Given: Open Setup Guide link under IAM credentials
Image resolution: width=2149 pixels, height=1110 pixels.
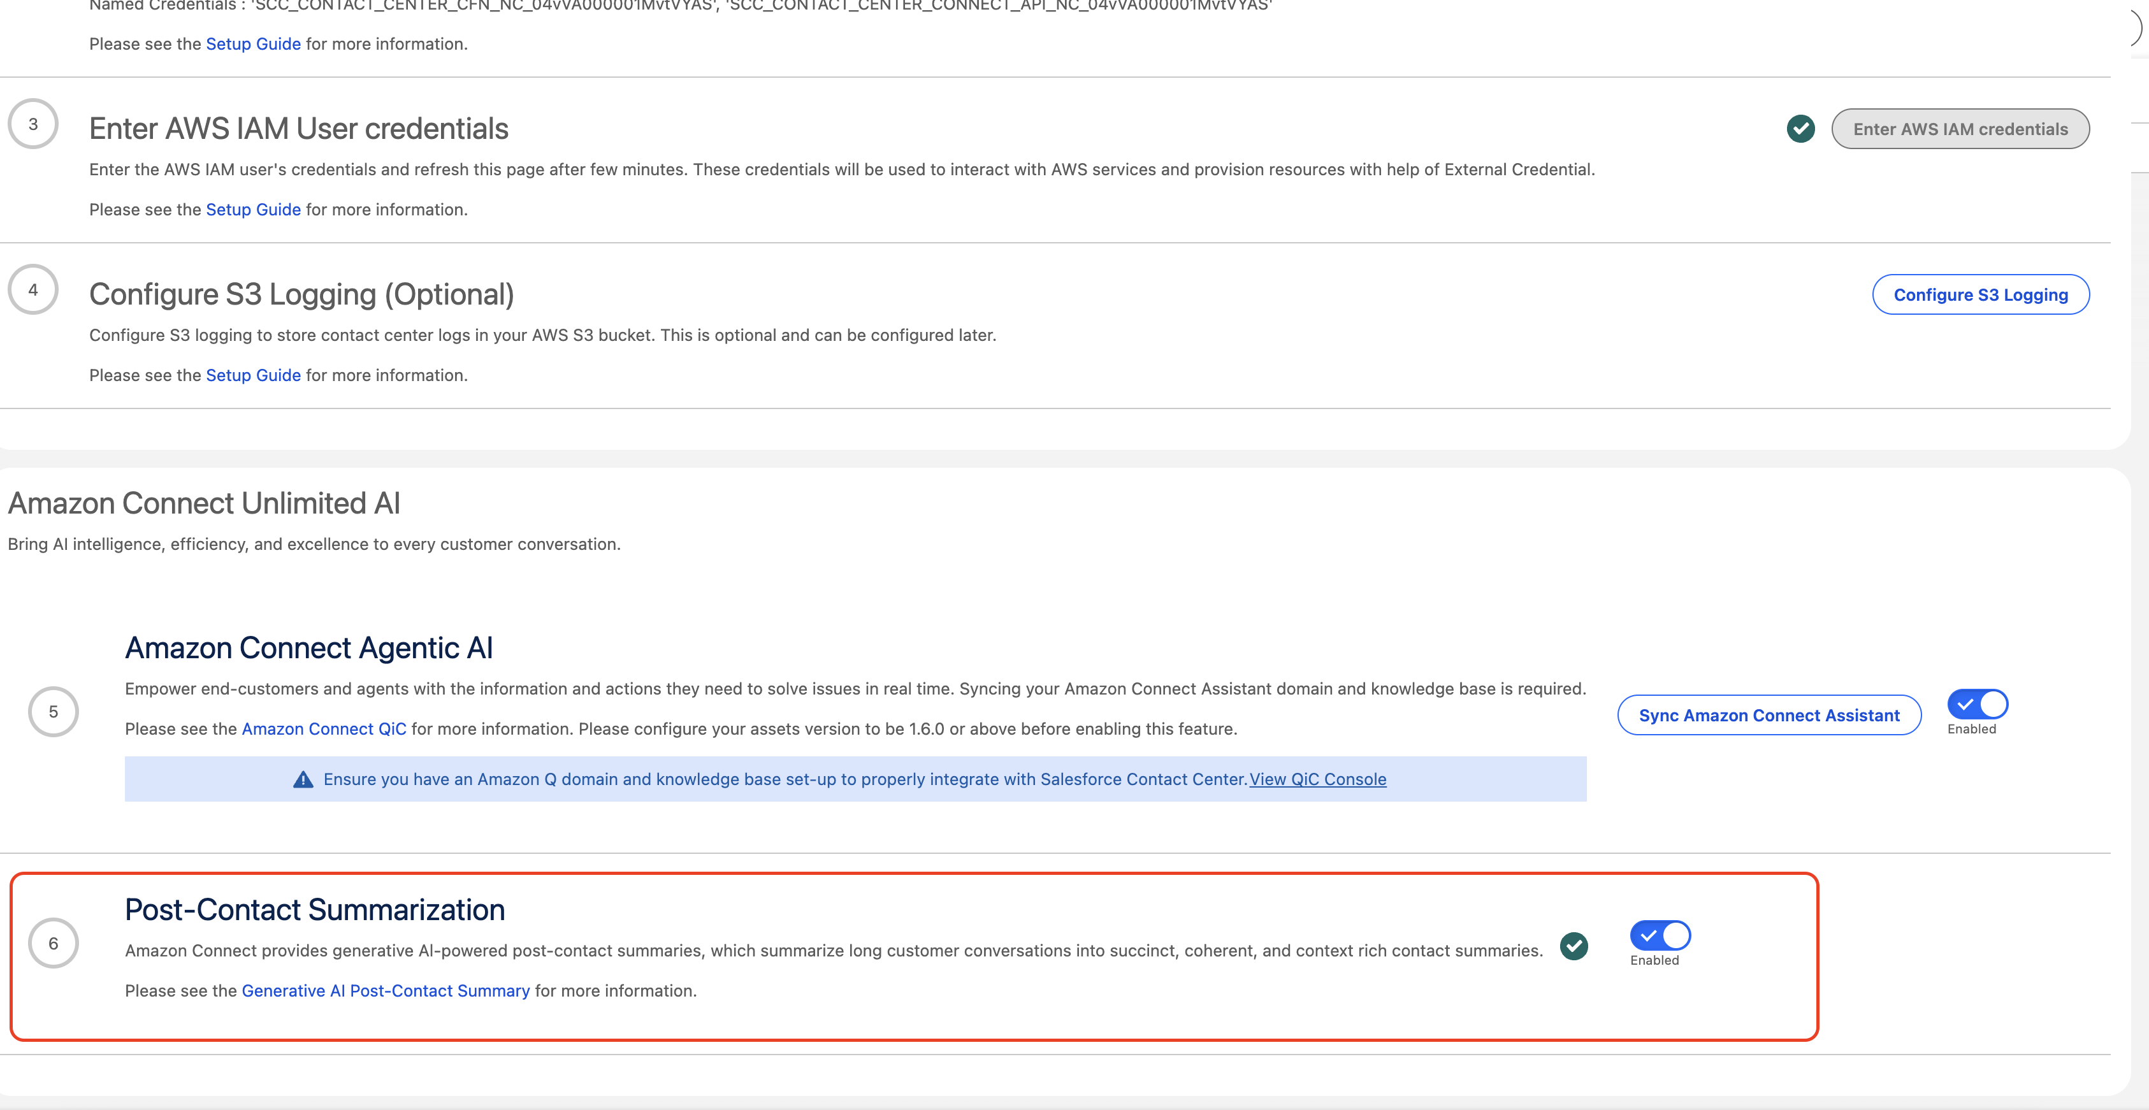Looking at the screenshot, I should 253,210.
